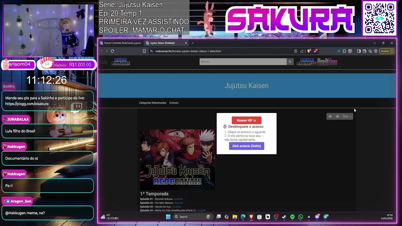The height and width of the screenshot is (226, 402).
Task: Focus the Buscar search field
Action: [x=243, y=62]
